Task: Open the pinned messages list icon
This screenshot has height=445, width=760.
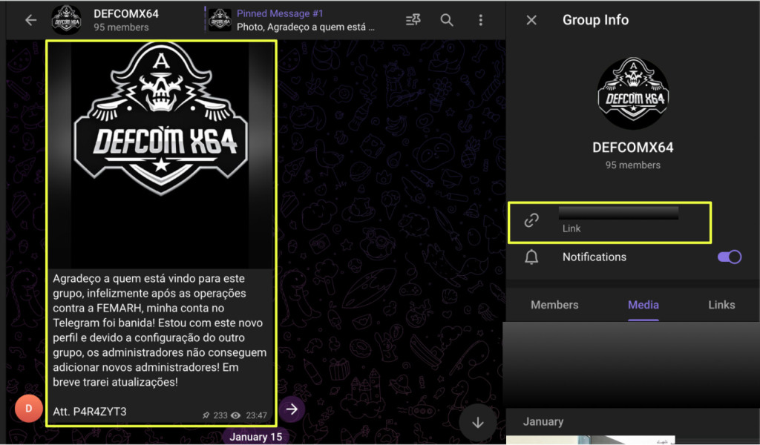Action: 413,20
